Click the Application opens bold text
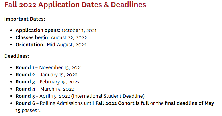This screenshot has width=222, height=116. click(x=37, y=31)
